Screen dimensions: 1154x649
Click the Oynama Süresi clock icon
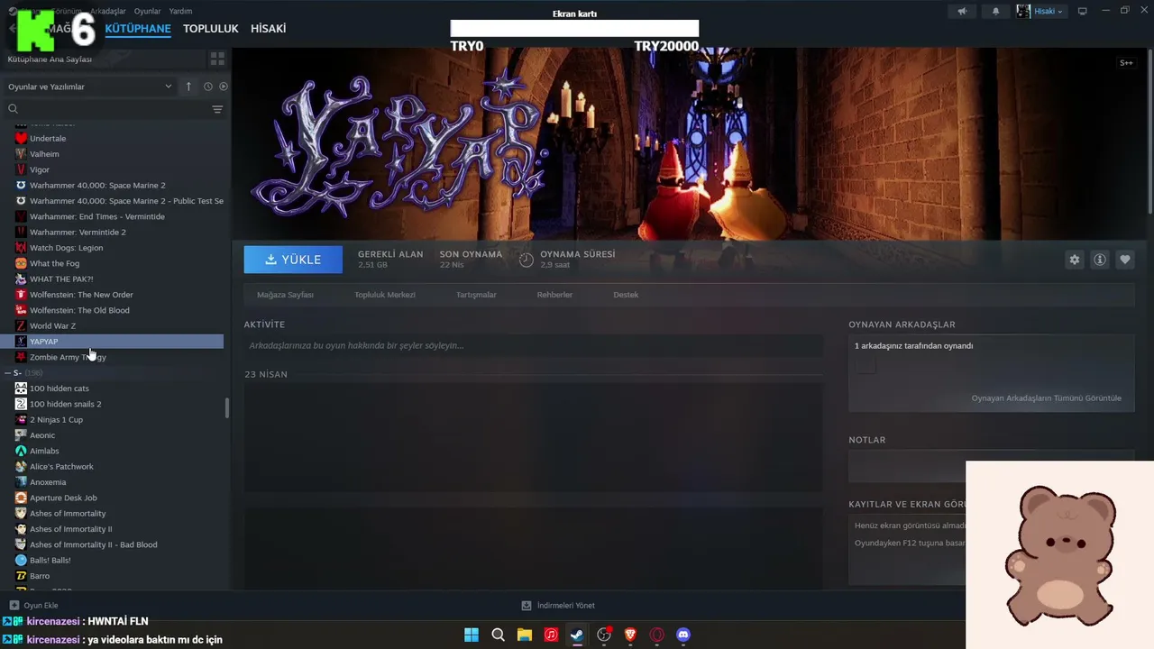point(527,260)
